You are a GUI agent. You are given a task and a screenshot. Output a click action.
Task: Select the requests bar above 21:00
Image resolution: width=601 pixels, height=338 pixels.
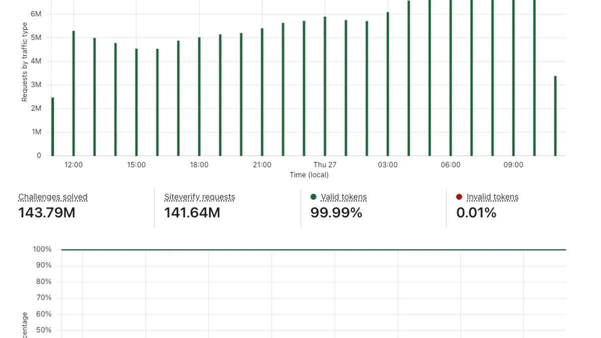click(x=262, y=92)
